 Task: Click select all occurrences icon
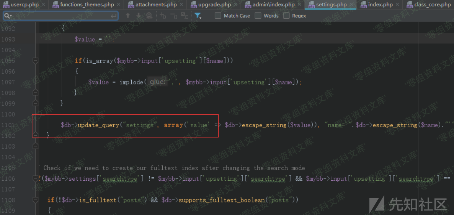[184, 16]
